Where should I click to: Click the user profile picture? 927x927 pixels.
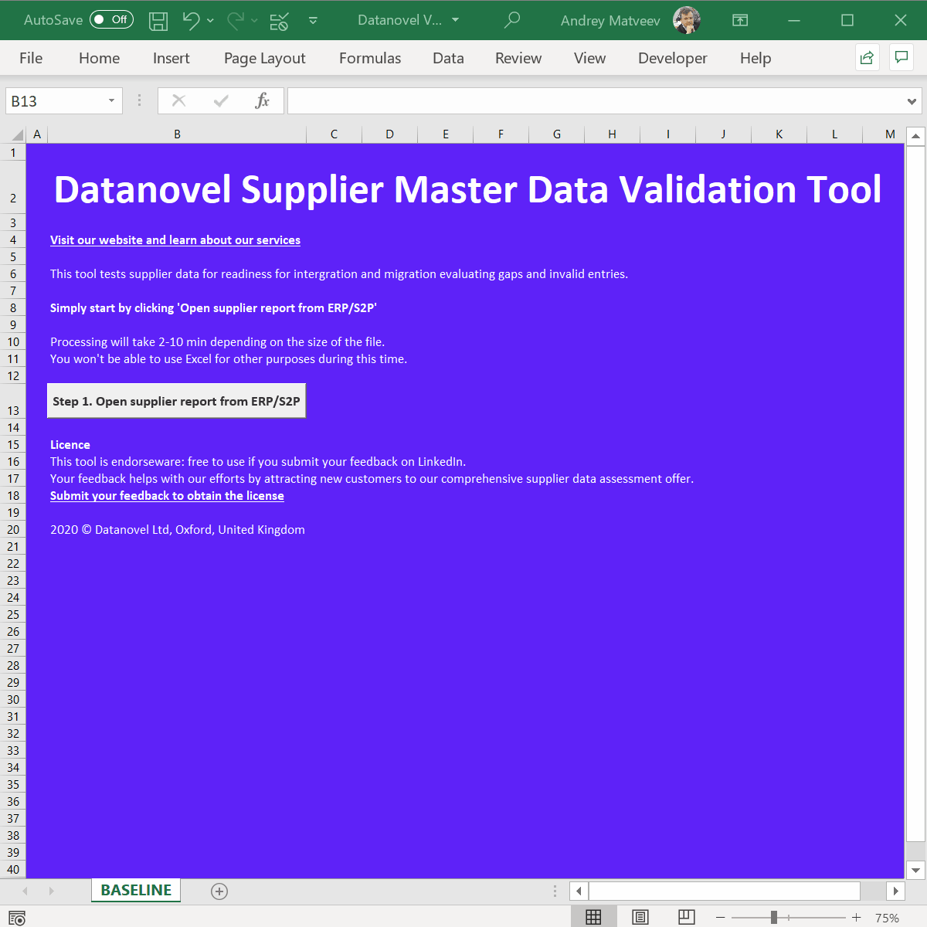click(687, 20)
